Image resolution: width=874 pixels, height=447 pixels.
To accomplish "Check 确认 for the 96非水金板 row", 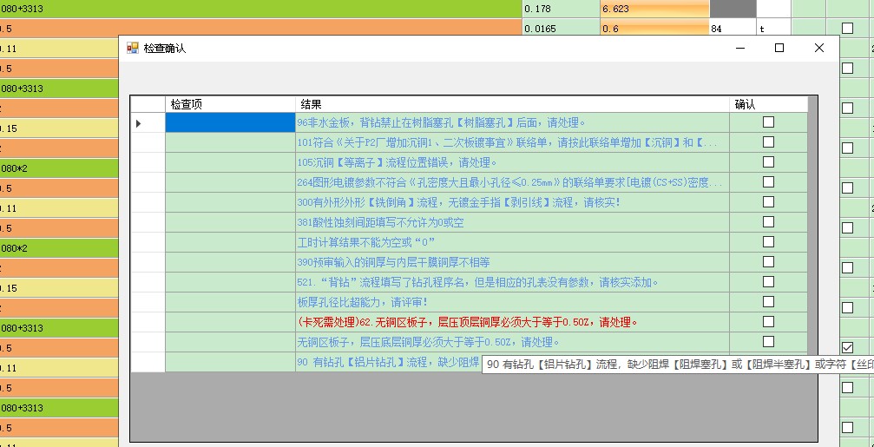I will 769,122.
